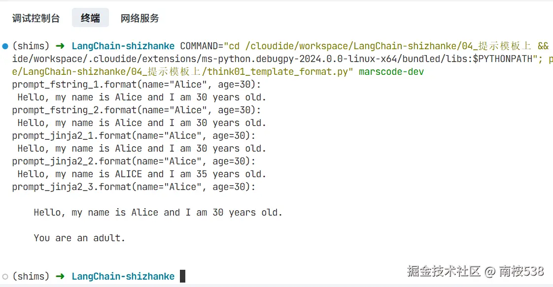Switch to the 调试控制台 tab
Screen dimensions: 553x287
(x=36, y=18)
